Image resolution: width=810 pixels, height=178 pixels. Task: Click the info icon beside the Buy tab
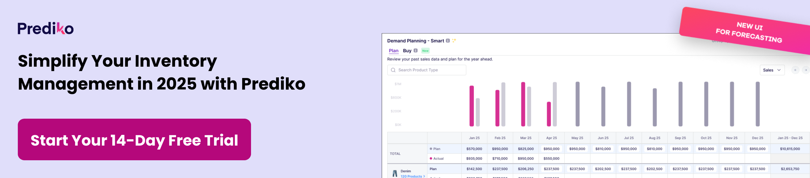click(x=415, y=50)
